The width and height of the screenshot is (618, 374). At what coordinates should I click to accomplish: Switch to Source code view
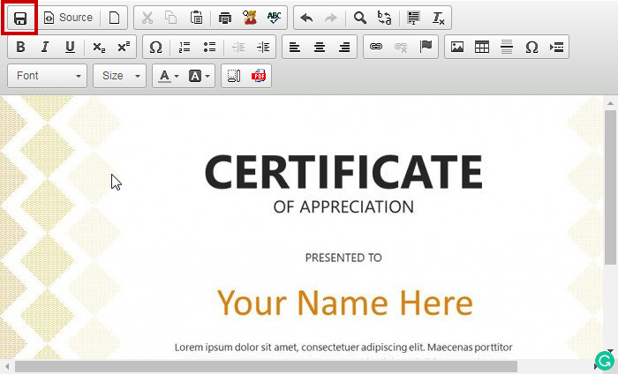(68, 18)
